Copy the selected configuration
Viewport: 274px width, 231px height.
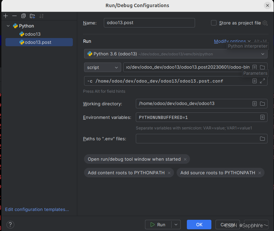click(x=23, y=16)
